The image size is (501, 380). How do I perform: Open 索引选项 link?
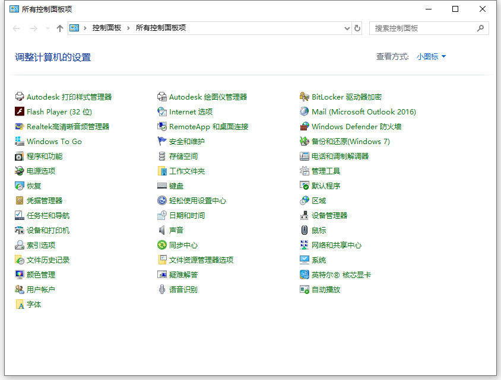click(x=41, y=245)
